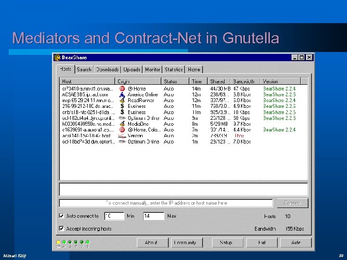Click the BearShare bear icon in title bar
The height and width of the screenshot is (260, 347).
pyautogui.click(x=57, y=58)
